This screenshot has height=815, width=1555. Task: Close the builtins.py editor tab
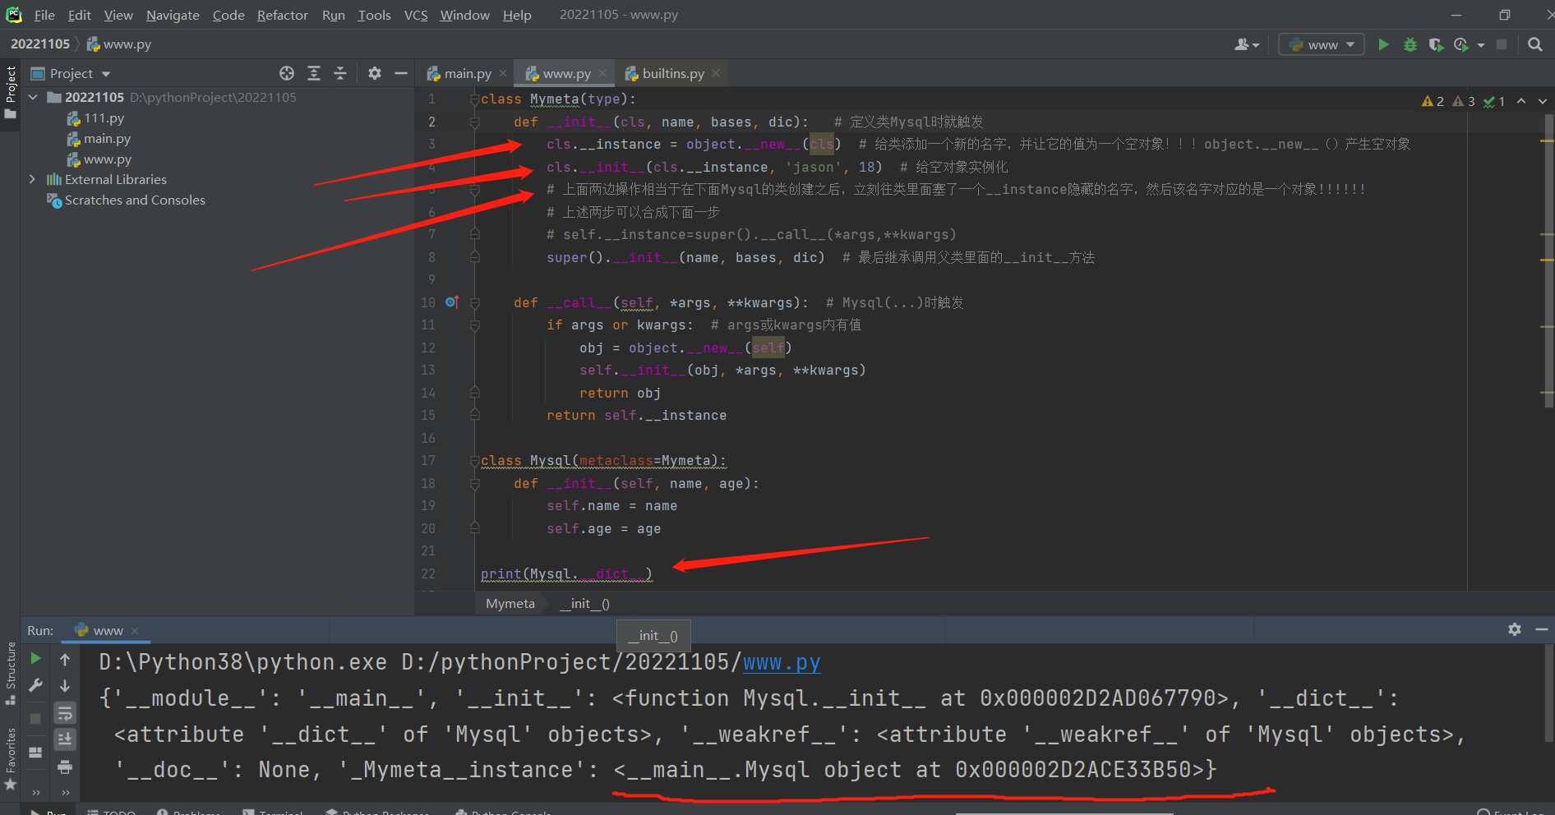(716, 73)
